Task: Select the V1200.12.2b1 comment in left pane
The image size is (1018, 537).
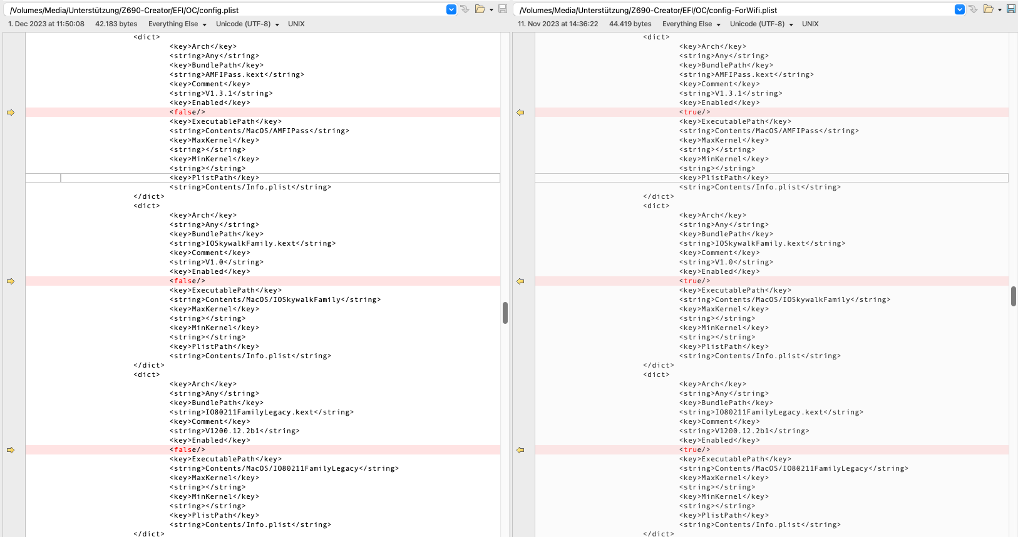Action: 235,431
